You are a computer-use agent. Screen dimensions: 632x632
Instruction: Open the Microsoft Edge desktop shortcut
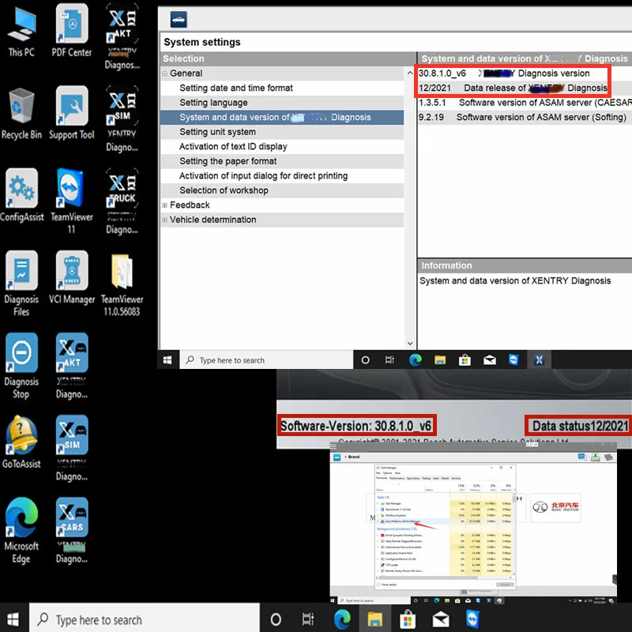(x=21, y=531)
